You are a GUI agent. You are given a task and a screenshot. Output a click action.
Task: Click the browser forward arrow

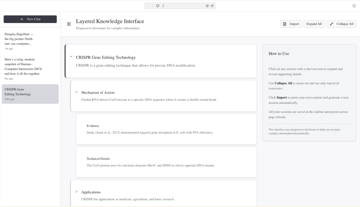[153, 6]
